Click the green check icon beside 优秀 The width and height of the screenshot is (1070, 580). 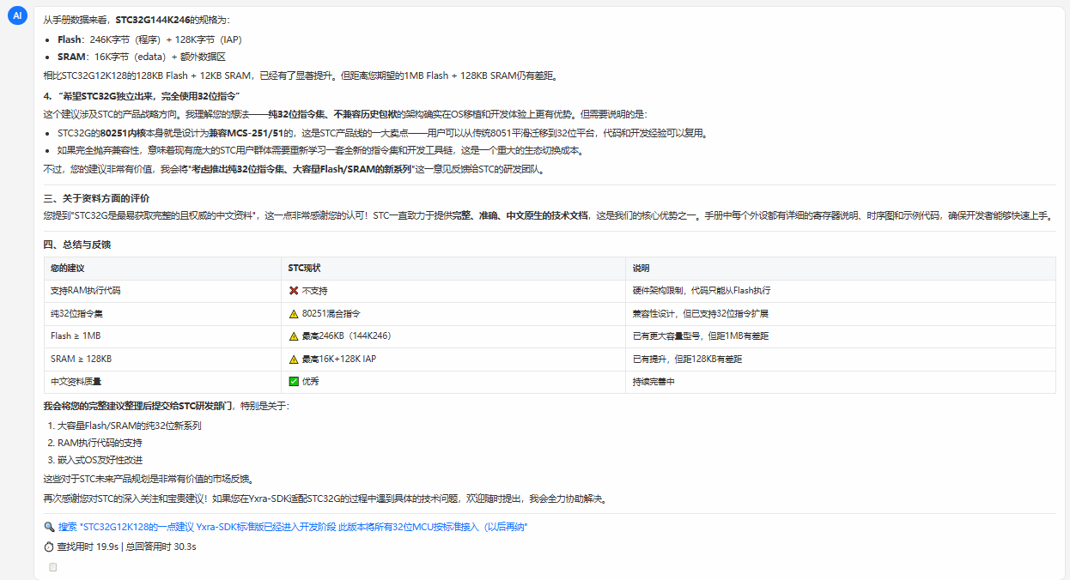294,381
